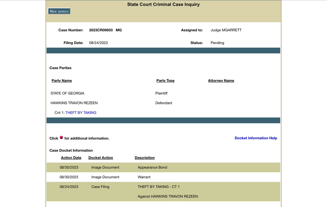Click 08/30/2023 date in Appearance Bond row
Image resolution: width=327 pixels, height=207 pixels.
pos(69,168)
